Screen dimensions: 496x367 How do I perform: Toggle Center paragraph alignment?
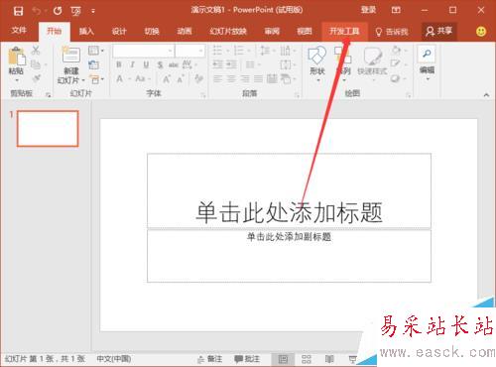[231, 79]
